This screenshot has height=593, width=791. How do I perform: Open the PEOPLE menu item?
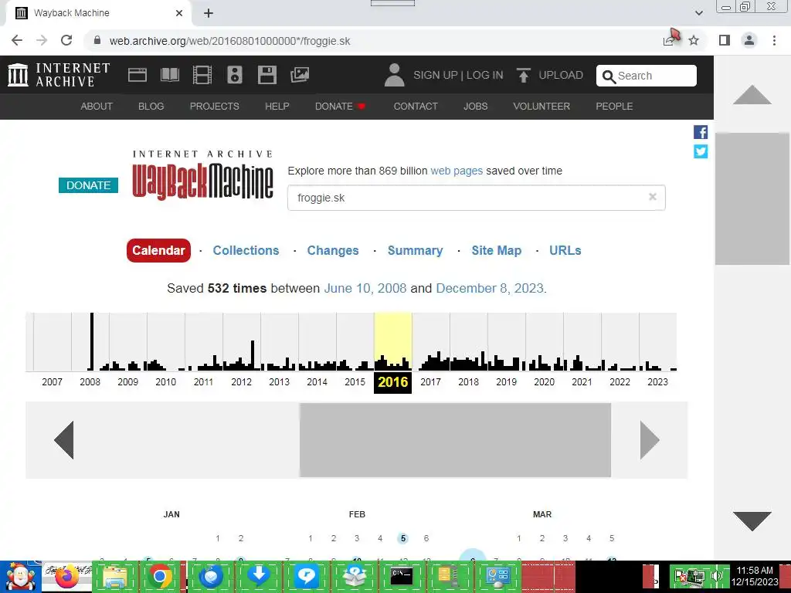[x=614, y=107]
